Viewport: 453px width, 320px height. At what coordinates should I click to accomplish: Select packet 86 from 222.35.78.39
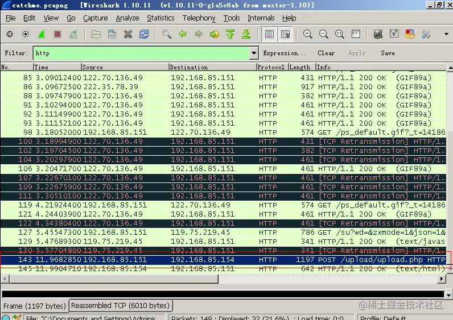pyautogui.click(x=224, y=87)
